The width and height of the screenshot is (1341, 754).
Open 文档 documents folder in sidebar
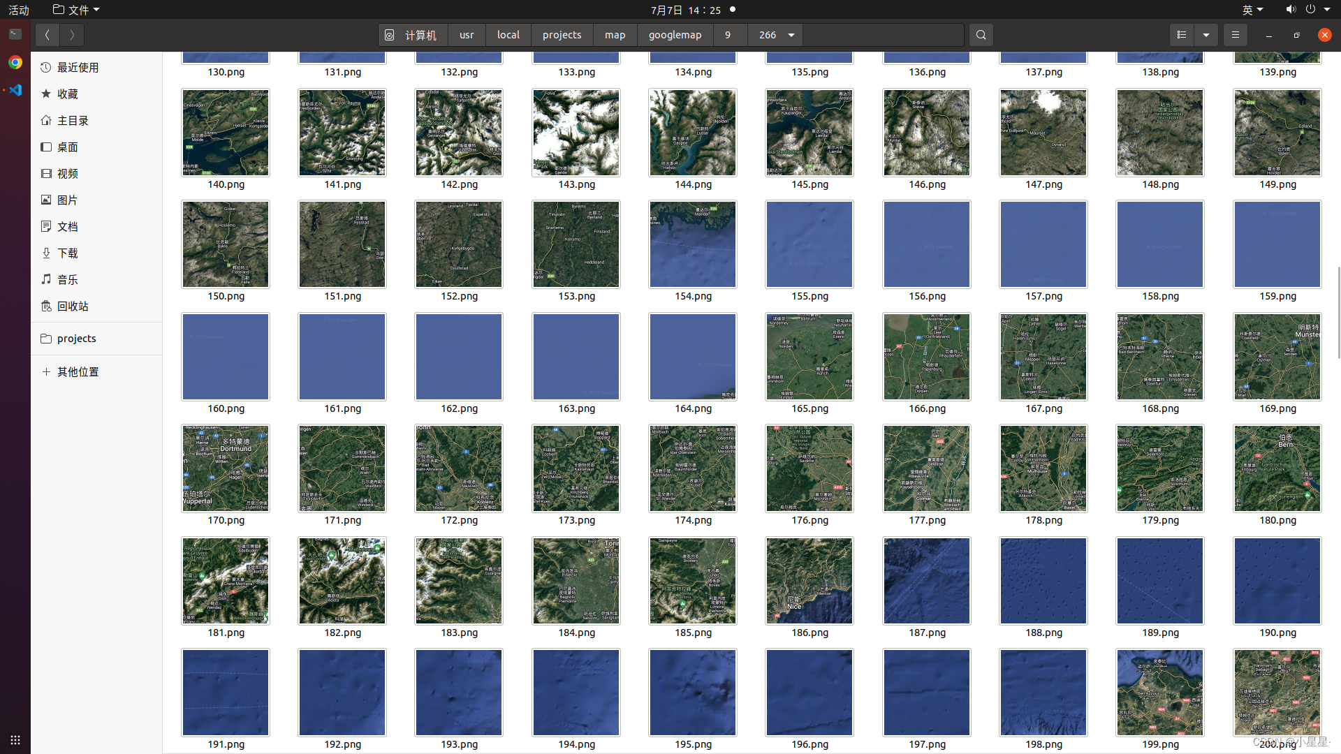pyautogui.click(x=96, y=226)
